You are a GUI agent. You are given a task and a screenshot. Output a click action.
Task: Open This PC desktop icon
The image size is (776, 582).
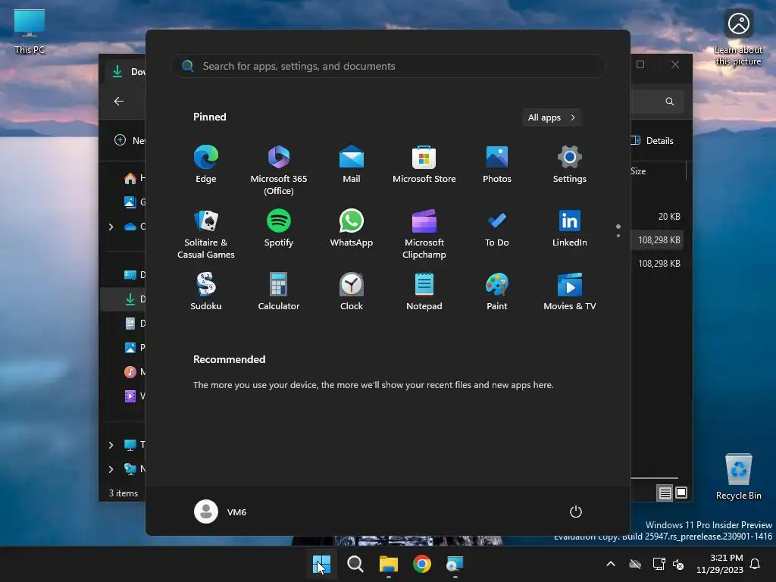[30, 31]
